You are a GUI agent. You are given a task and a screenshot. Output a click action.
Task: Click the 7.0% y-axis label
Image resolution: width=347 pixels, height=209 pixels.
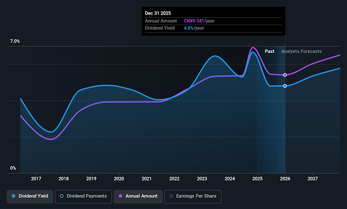click(15, 42)
